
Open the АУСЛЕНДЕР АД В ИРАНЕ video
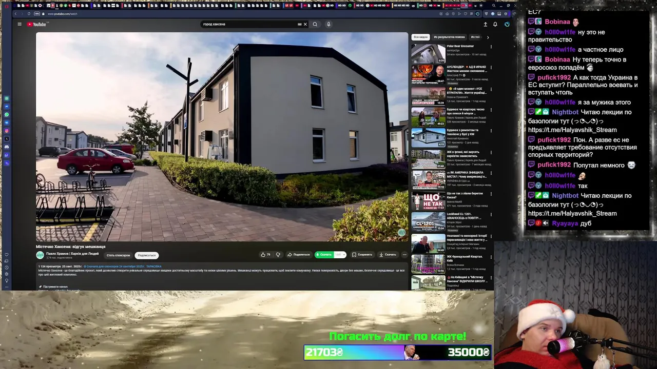click(428, 74)
